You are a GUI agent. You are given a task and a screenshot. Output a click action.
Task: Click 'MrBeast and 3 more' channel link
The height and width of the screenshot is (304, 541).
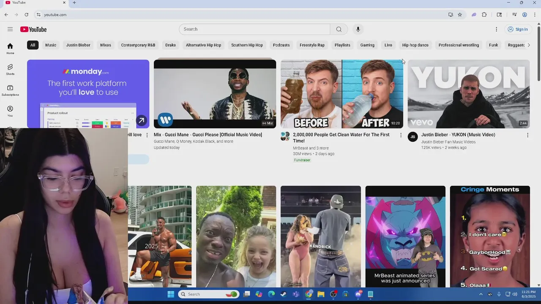click(311, 148)
